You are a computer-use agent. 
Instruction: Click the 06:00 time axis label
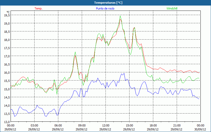pyautogui.click(x=58, y=126)
